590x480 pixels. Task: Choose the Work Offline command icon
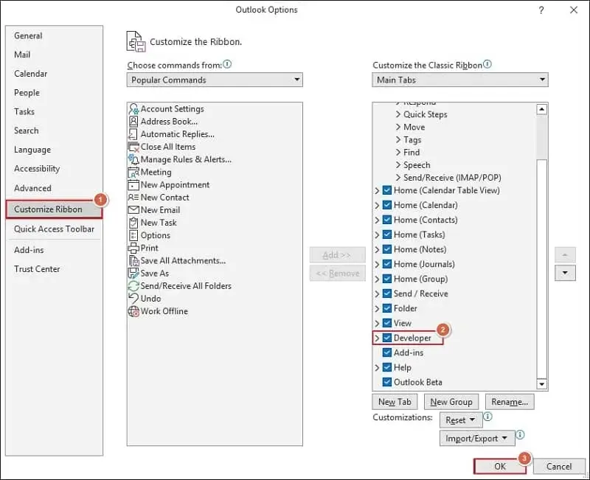click(135, 310)
